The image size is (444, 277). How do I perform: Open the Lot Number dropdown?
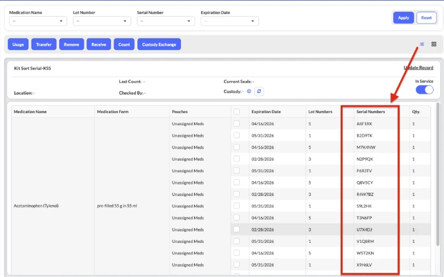[102, 21]
